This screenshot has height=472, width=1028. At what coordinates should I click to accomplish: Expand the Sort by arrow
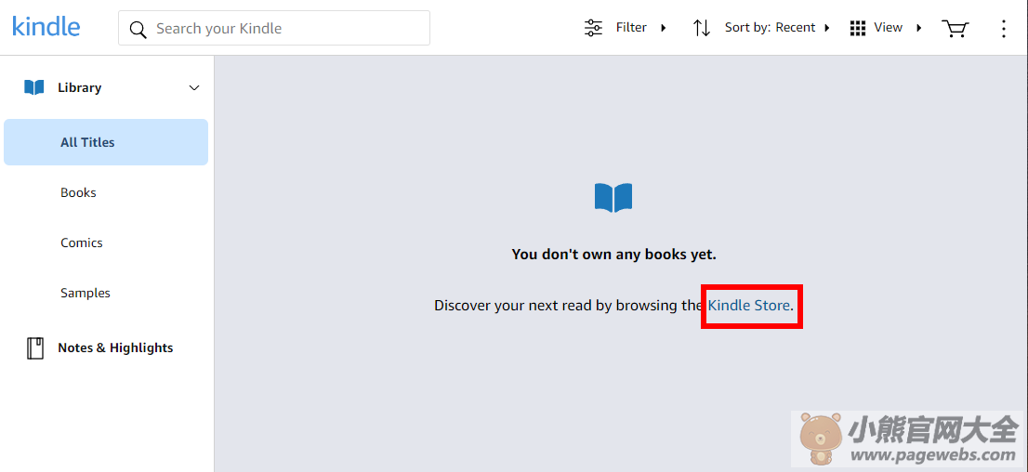click(x=826, y=28)
